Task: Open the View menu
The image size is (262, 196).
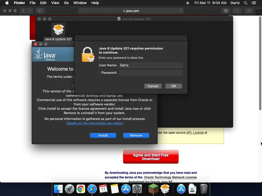Action: [x=55, y=3]
